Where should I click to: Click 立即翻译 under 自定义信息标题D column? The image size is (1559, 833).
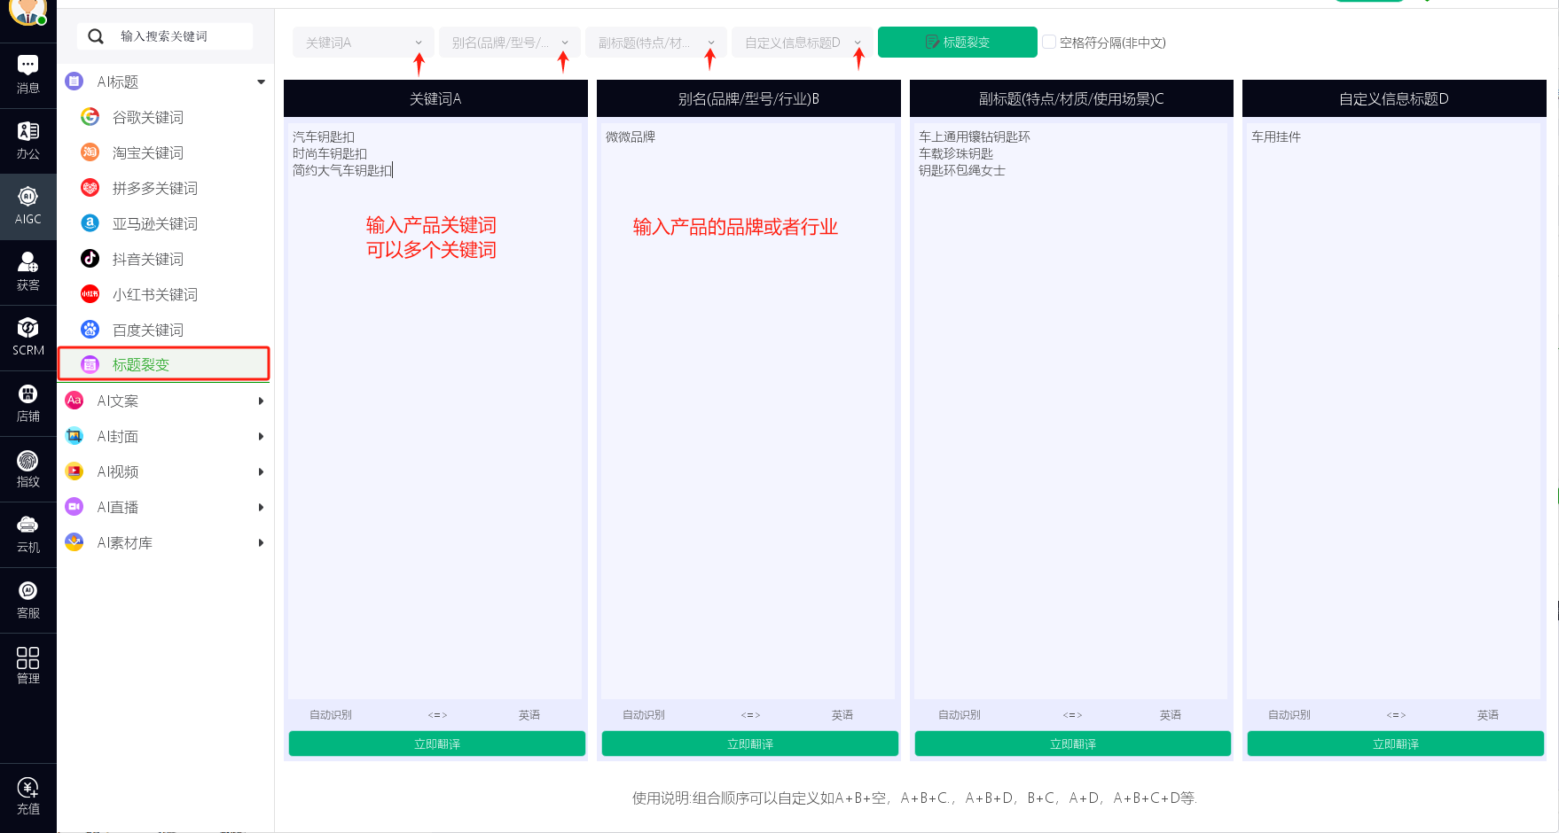pyautogui.click(x=1396, y=743)
